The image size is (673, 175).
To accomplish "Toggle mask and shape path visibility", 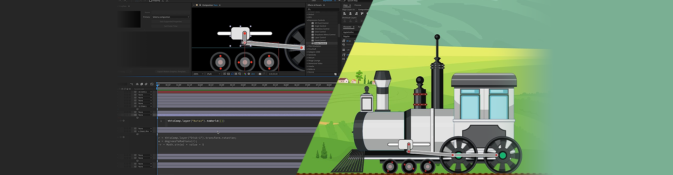I will [232, 74].
